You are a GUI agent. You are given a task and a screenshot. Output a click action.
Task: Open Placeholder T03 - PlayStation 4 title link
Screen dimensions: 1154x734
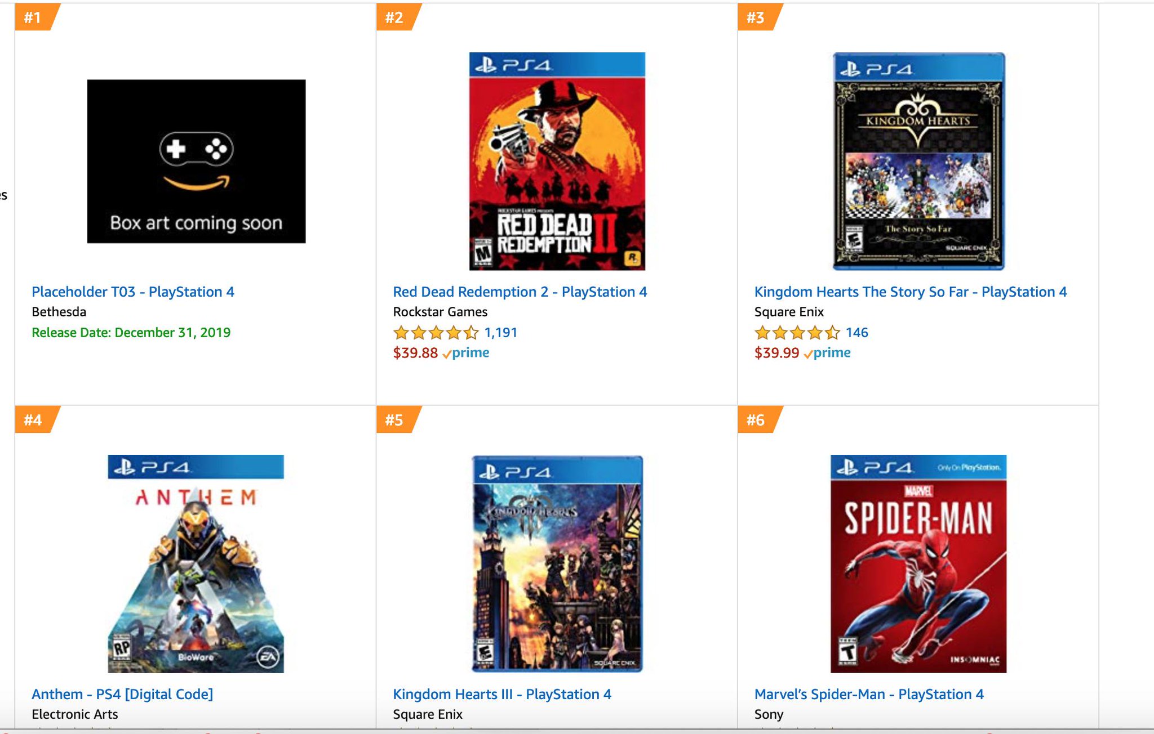(x=133, y=292)
